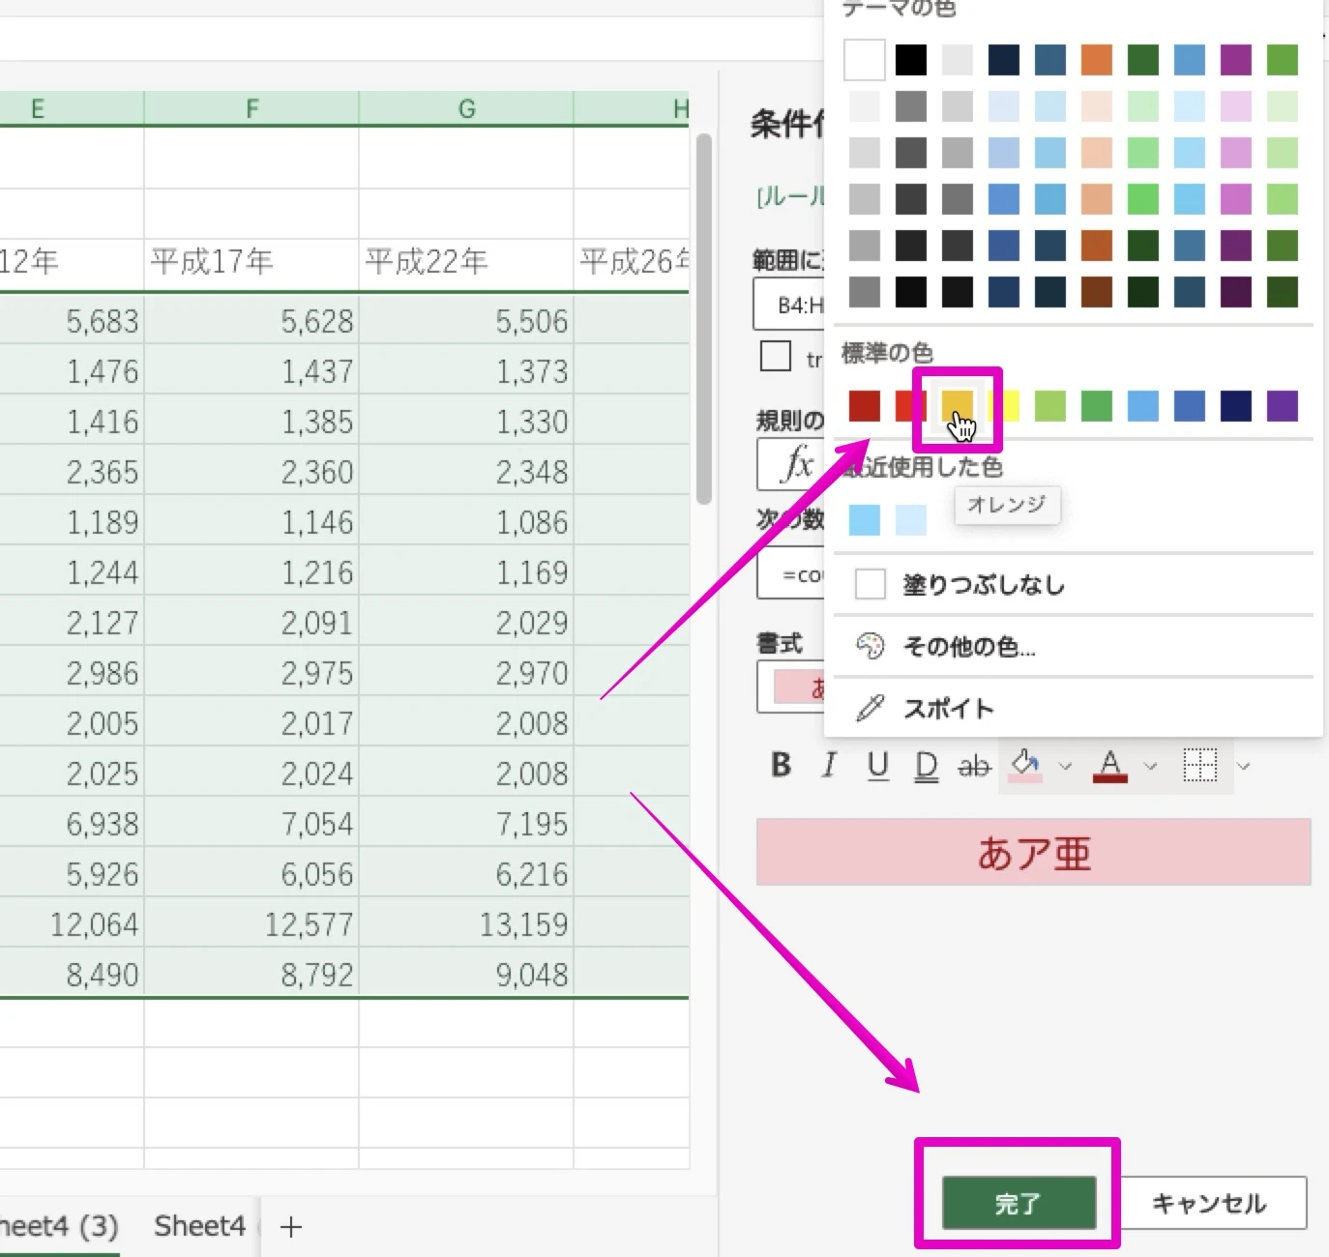
Task: Open the font color dropdown arrow
Action: [x=1150, y=766]
